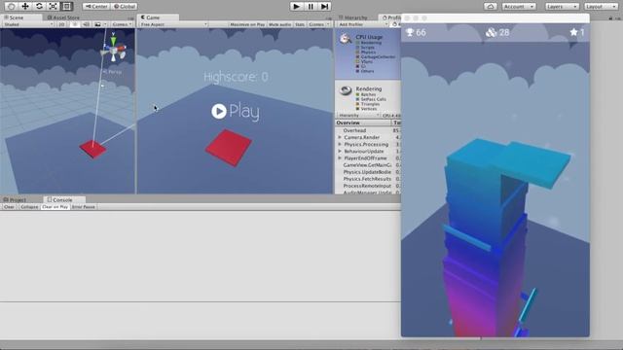The width and height of the screenshot is (623, 350).
Task: Open Unity Cloud services icon
Action: point(491,7)
